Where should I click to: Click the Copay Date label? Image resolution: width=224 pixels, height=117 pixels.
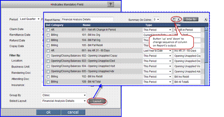click(17, 46)
